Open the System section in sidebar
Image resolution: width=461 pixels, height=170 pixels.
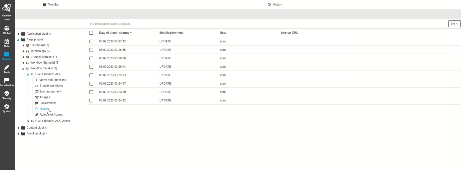click(x=7, y=108)
